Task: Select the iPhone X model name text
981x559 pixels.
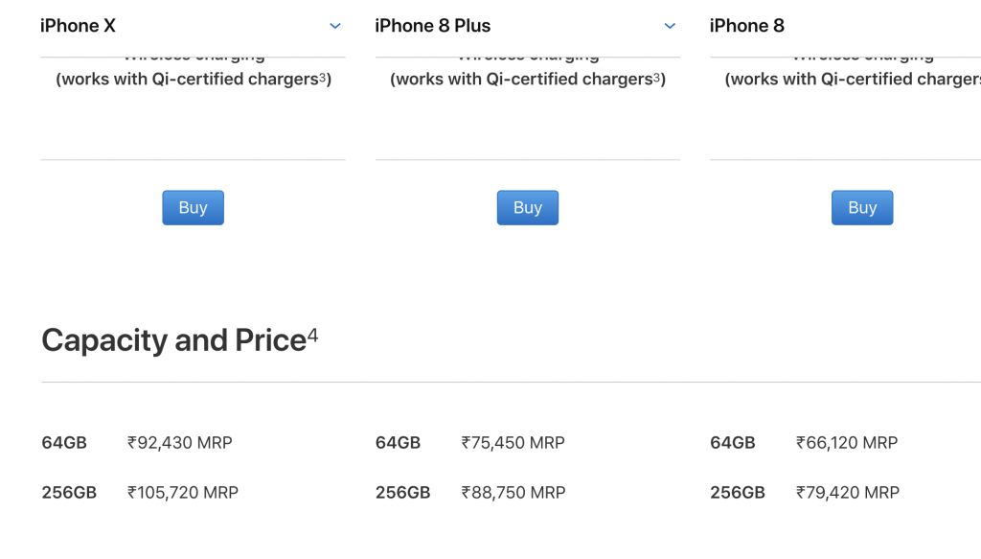Action: pos(78,26)
